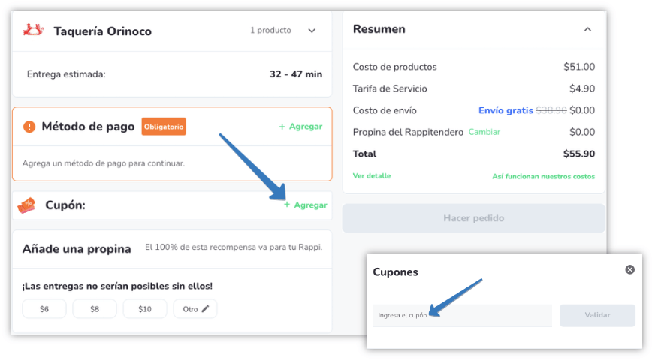The height and width of the screenshot is (363, 655).
Task: Click the Validar coupon button
Action: coord(597,315)
